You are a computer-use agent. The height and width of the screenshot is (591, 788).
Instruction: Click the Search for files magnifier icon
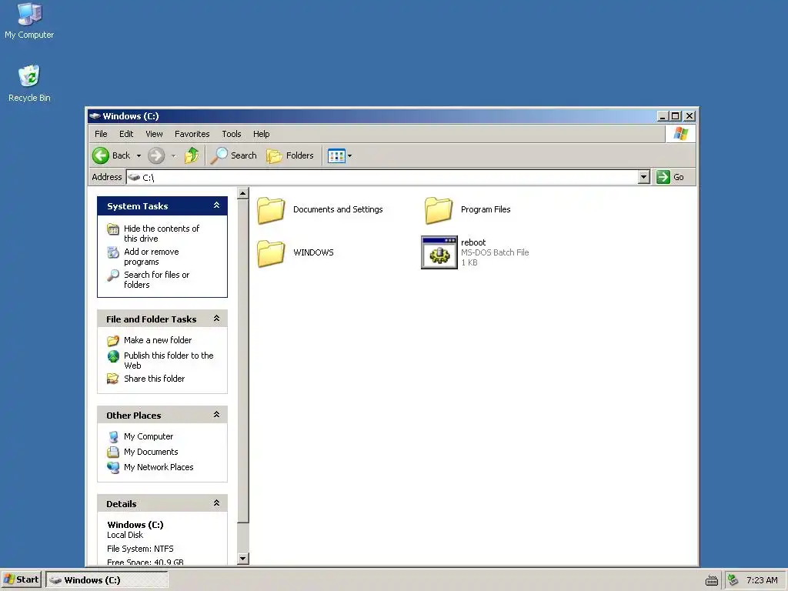click(113, 275)
